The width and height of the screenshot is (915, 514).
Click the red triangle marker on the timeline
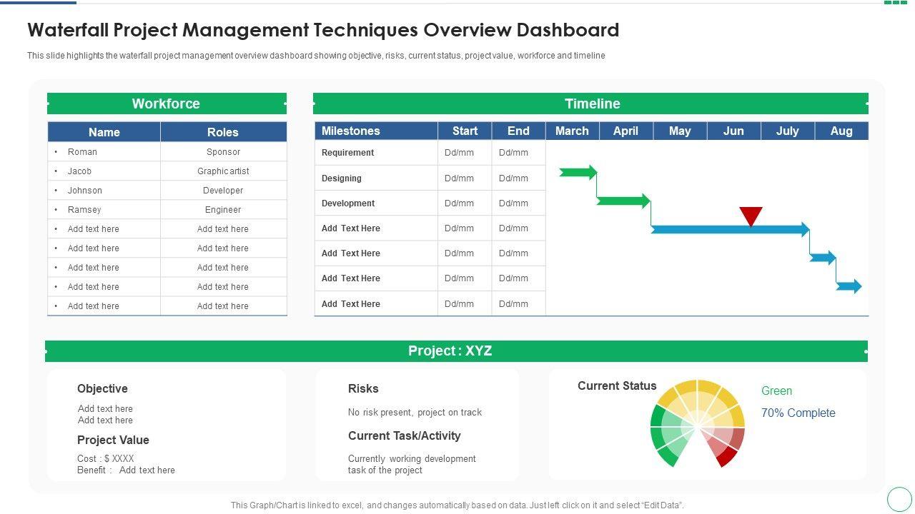click(x=751, y=216)
